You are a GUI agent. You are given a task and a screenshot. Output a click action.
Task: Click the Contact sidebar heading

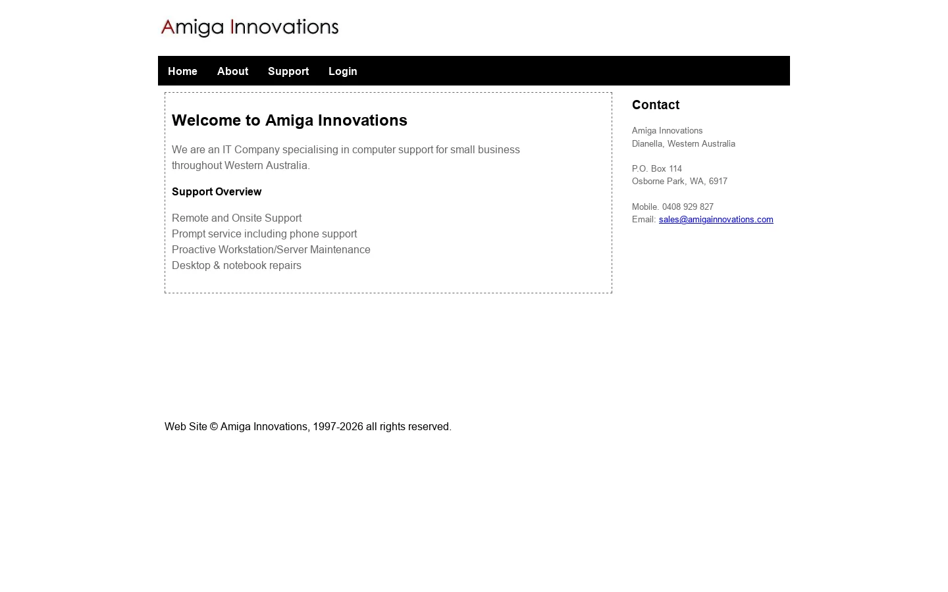click(x=656, y=105)
